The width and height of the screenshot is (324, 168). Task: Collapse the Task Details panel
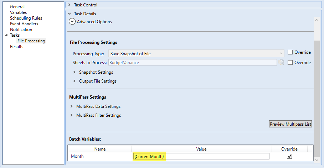tap(70, 14)
